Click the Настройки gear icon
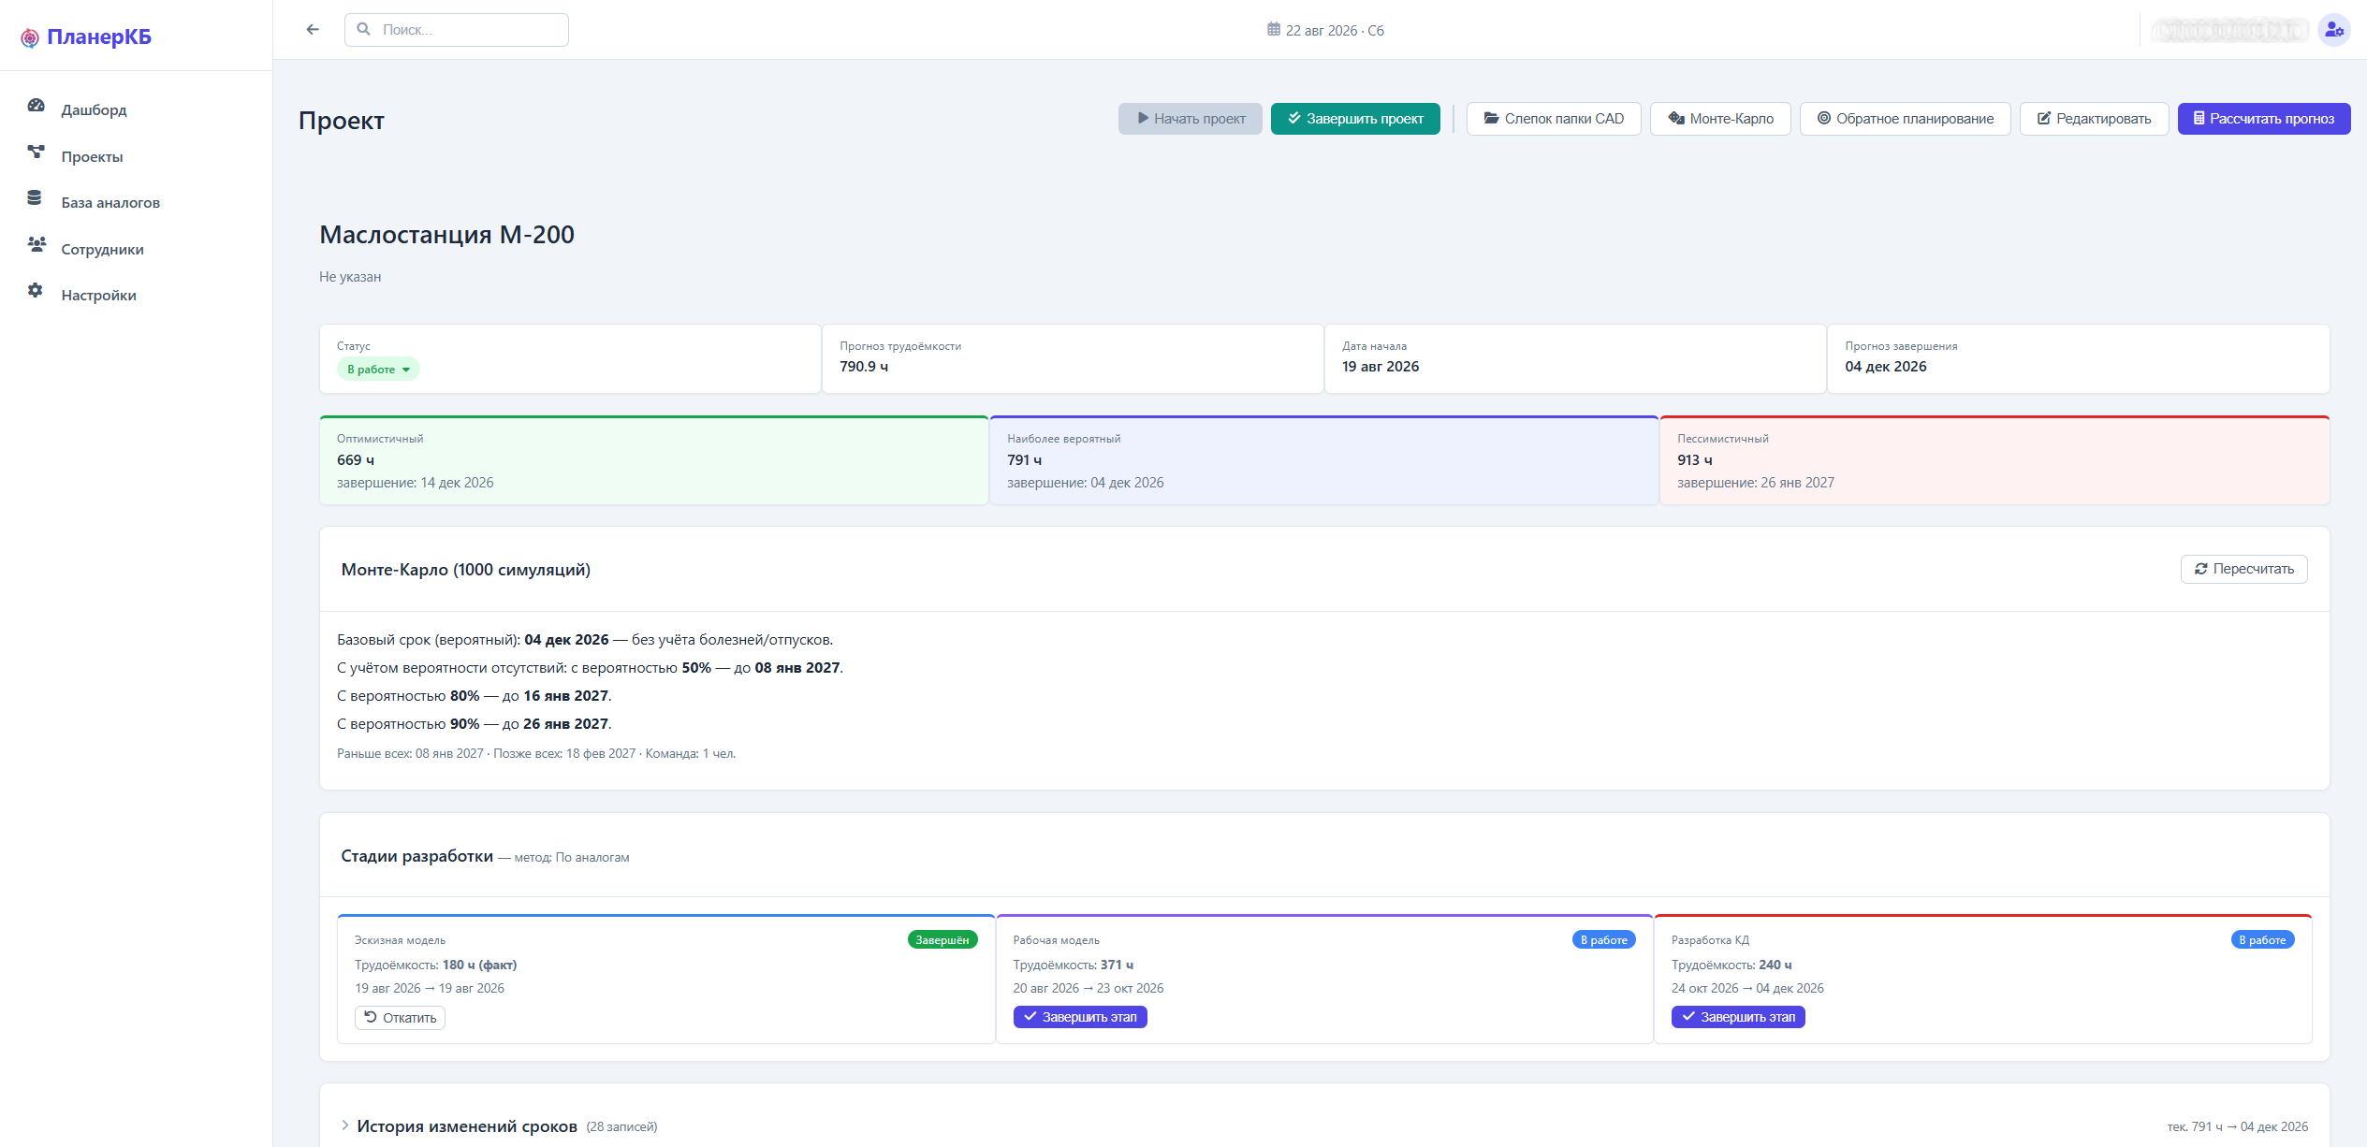The height and width of the screenshot is (1147, 2367). tap(36, 291)
